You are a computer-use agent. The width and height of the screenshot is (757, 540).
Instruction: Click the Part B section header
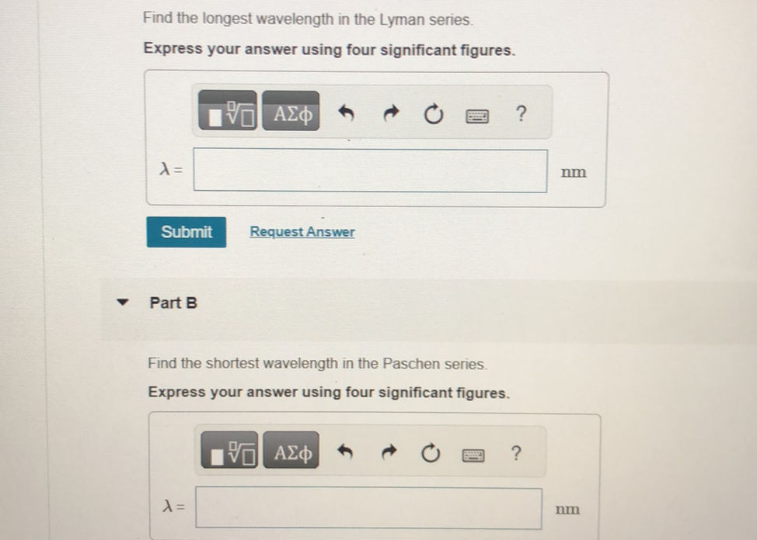pyautogui.click(x=173, y=303)
